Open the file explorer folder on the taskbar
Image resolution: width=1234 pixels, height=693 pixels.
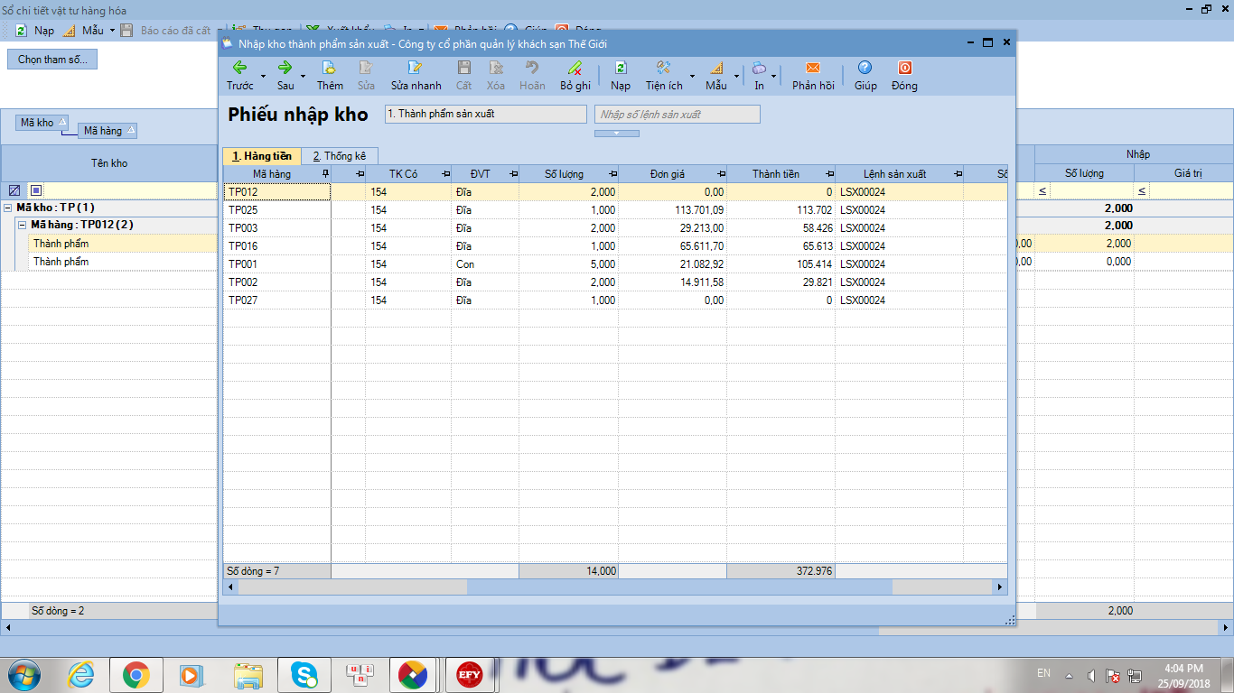coord(248,674)
